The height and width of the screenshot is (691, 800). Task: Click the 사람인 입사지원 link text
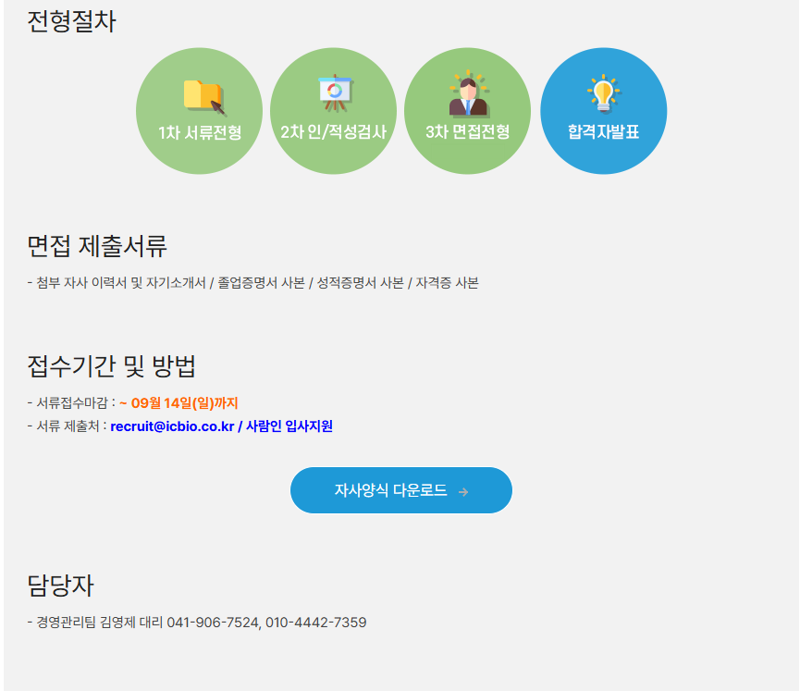click(289, 426)
